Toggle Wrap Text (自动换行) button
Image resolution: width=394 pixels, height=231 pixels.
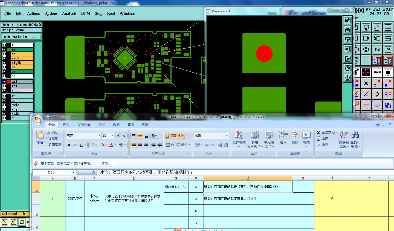tap(175, 136)
